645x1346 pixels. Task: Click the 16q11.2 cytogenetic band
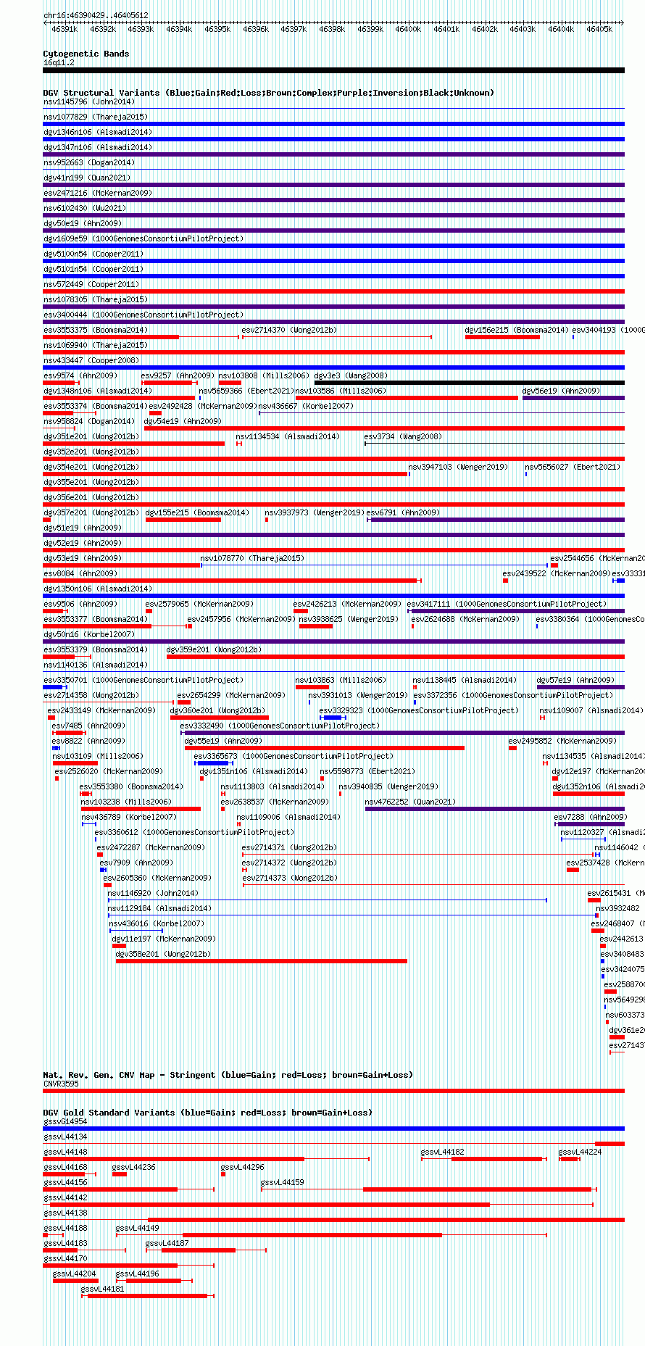(x=333, y=70)
